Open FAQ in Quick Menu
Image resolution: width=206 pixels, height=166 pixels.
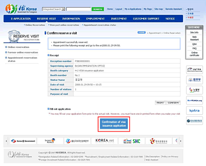[194, 48]
